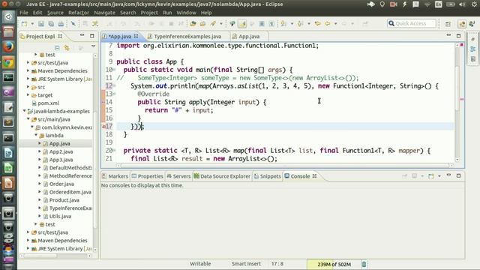Select pom.xml in Project Explorer
Viewport: 480px width, 270px height.
[48, 103]
